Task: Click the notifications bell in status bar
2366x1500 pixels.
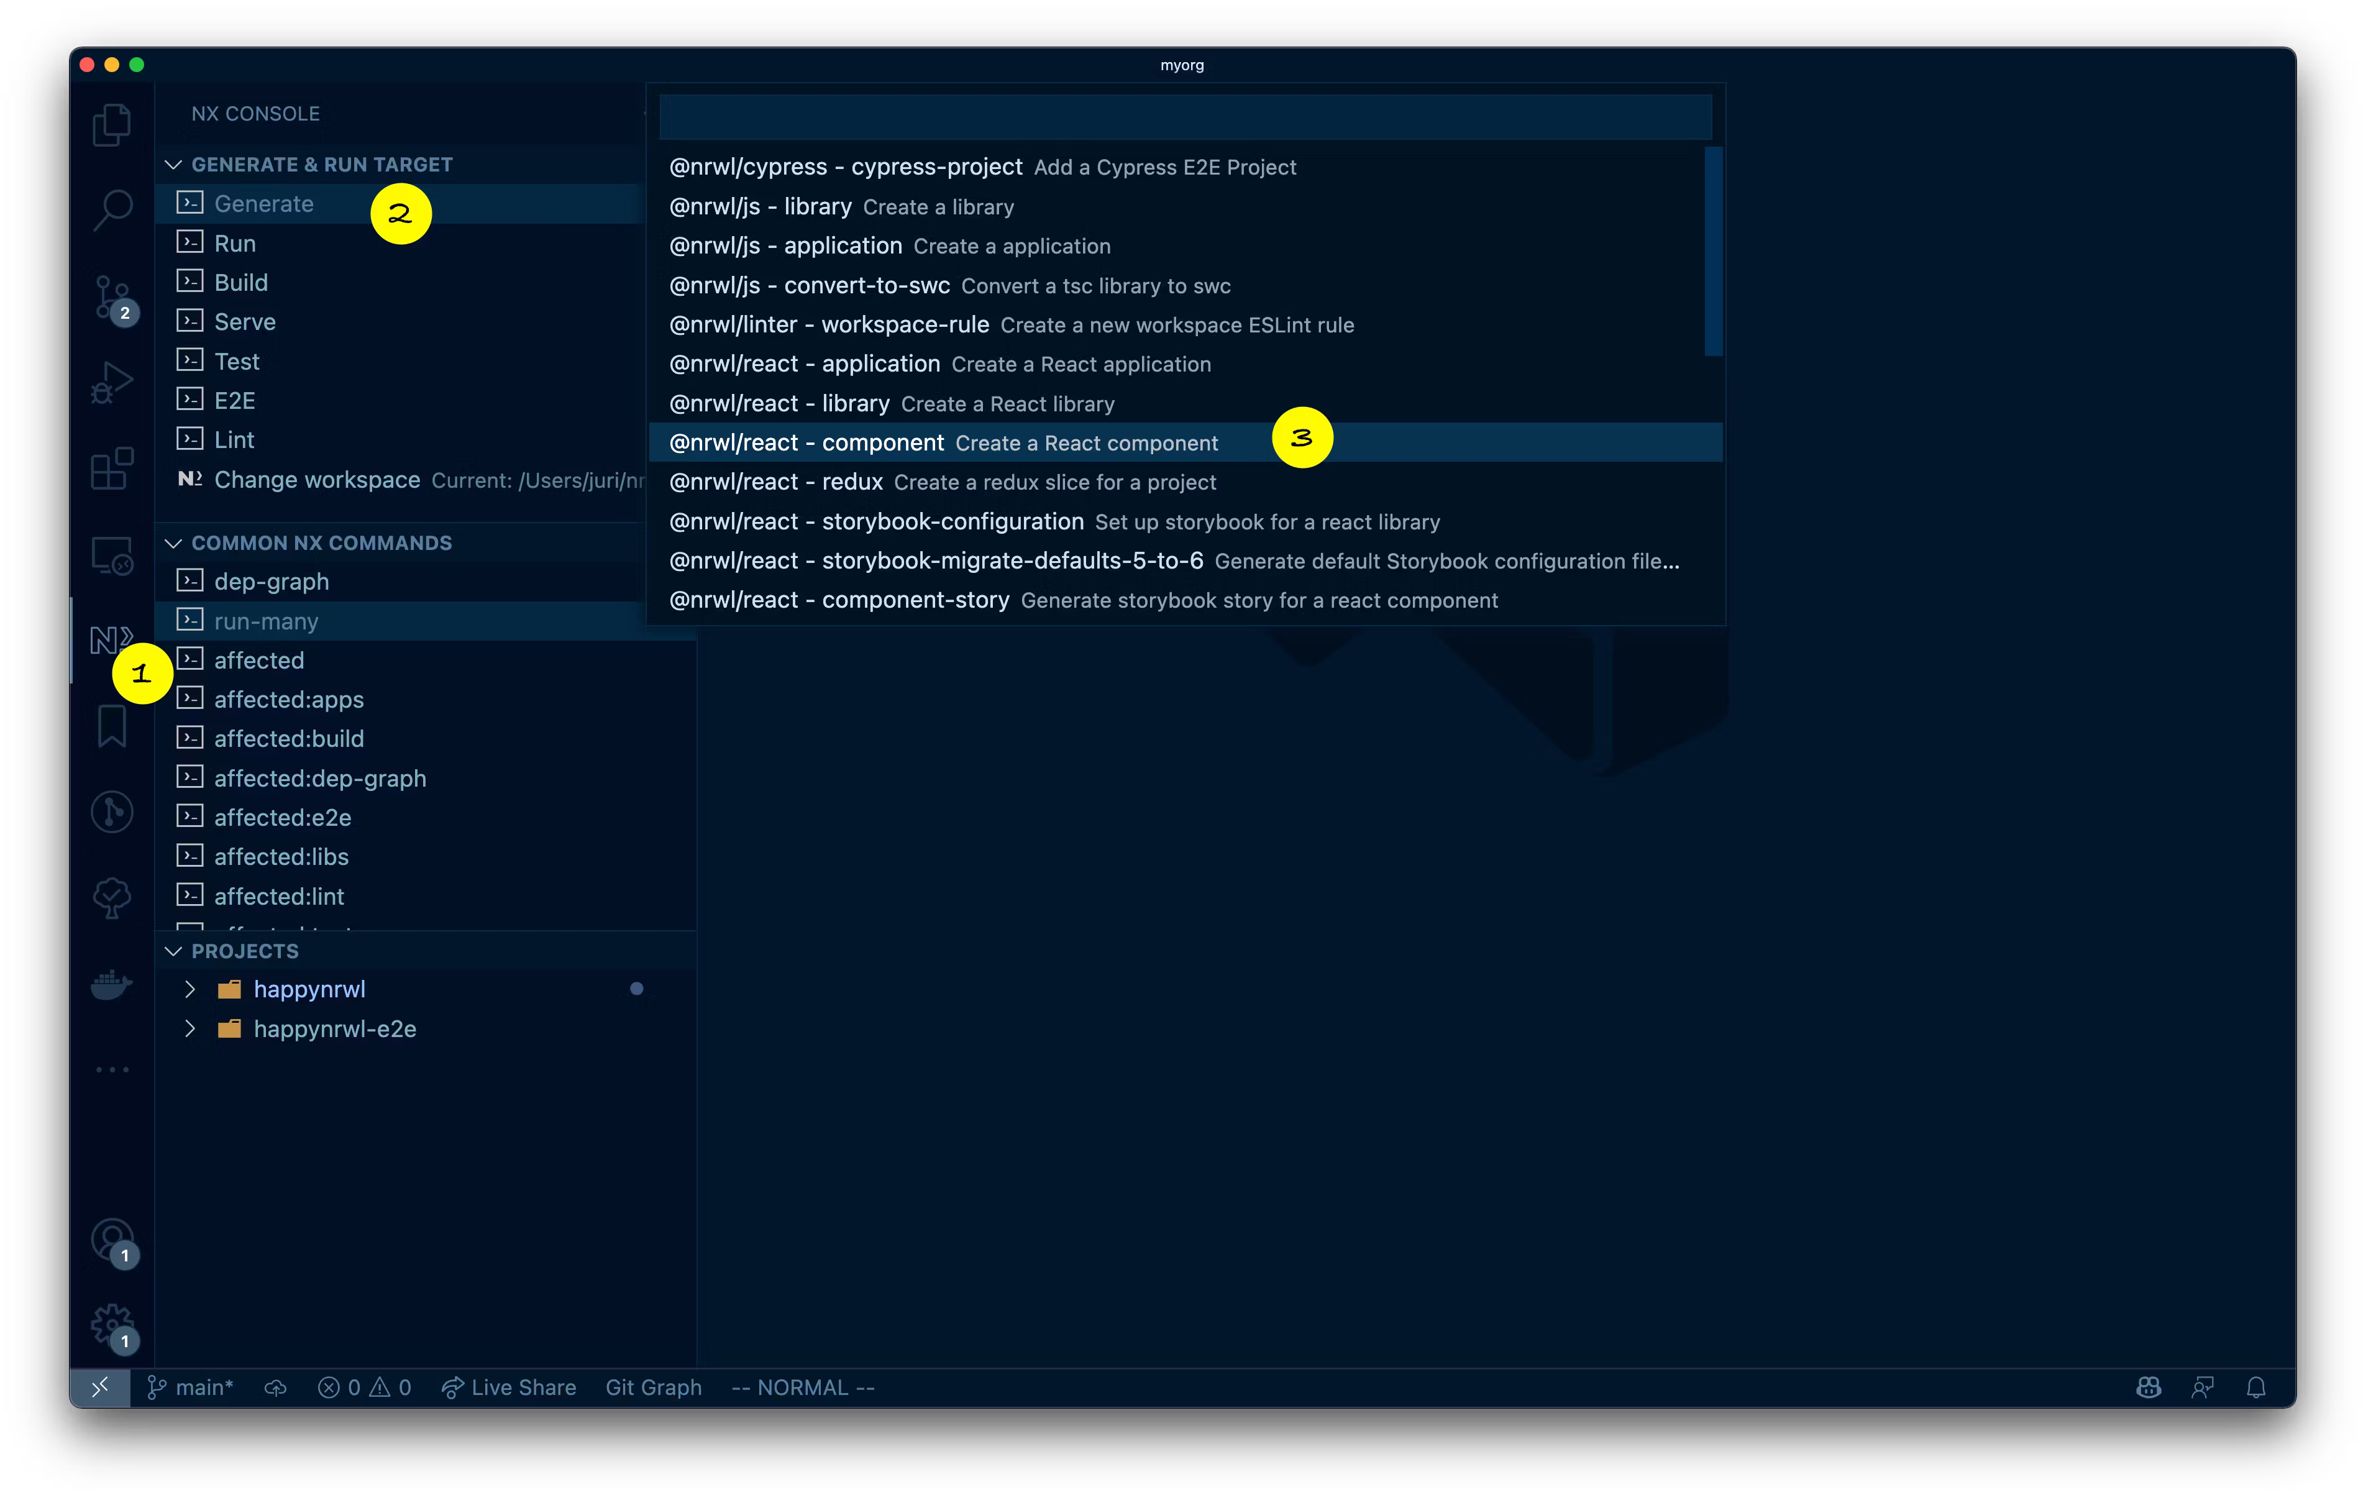Action: tap(2256, 1387)
